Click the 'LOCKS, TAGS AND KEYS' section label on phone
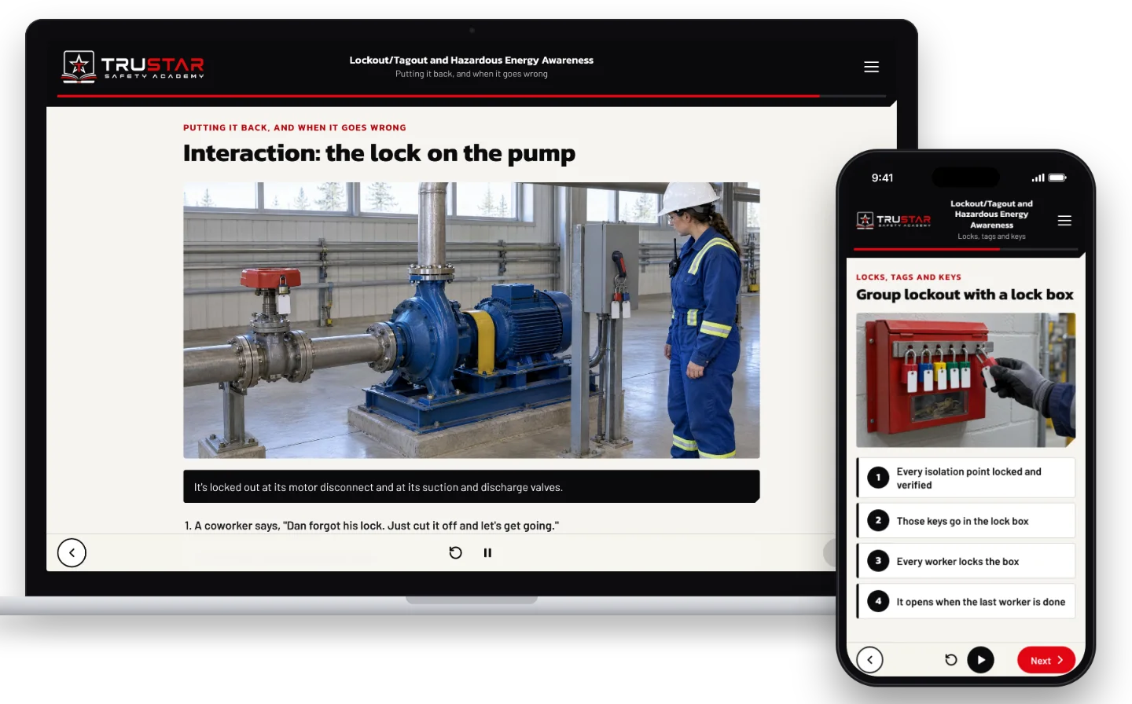This screenshot has width=1132, height=704. tap(909, 277)
